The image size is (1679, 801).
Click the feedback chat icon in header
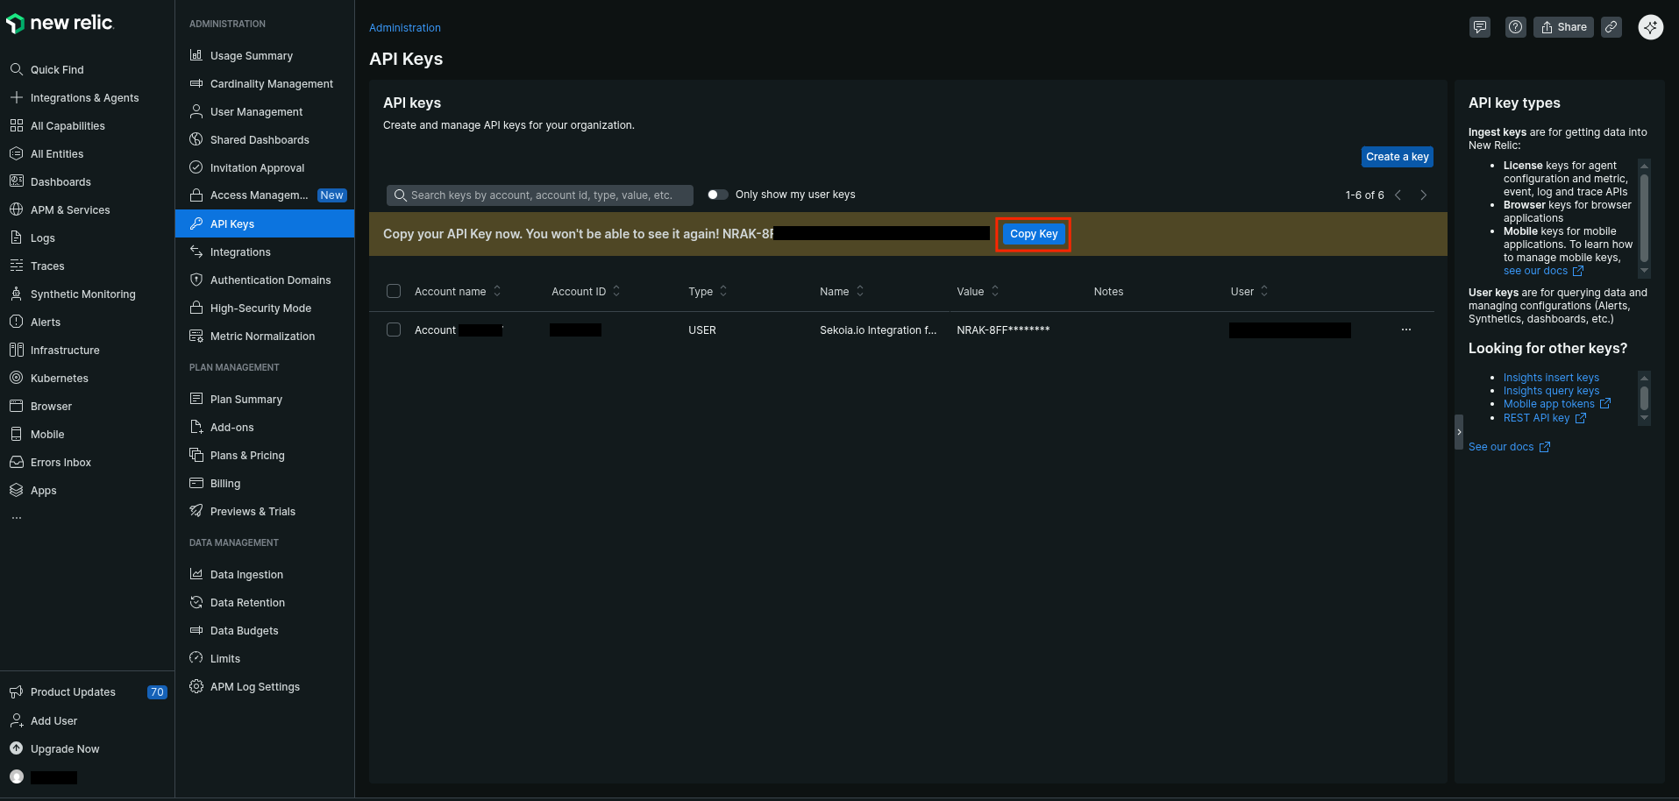1479,27
